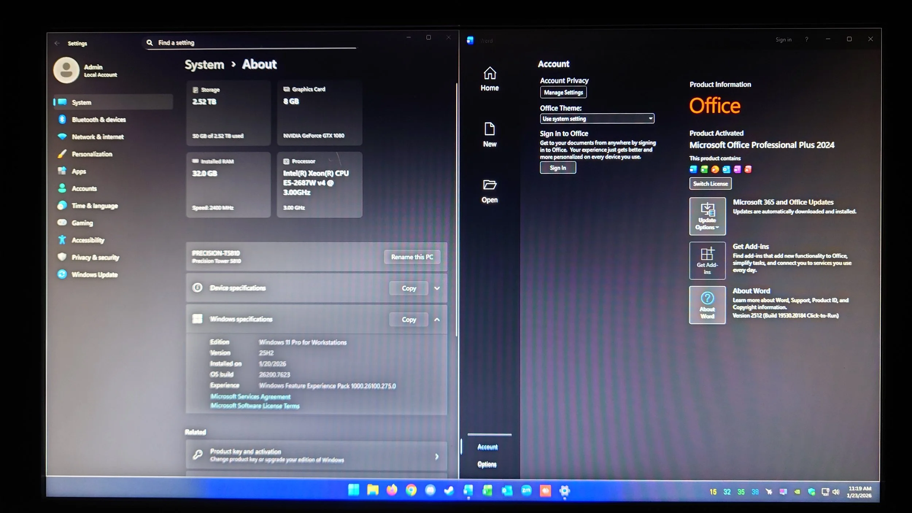Go to Word Home in the sidebar
This screenshot has width=912, height=513.
(x=489, y=79)
